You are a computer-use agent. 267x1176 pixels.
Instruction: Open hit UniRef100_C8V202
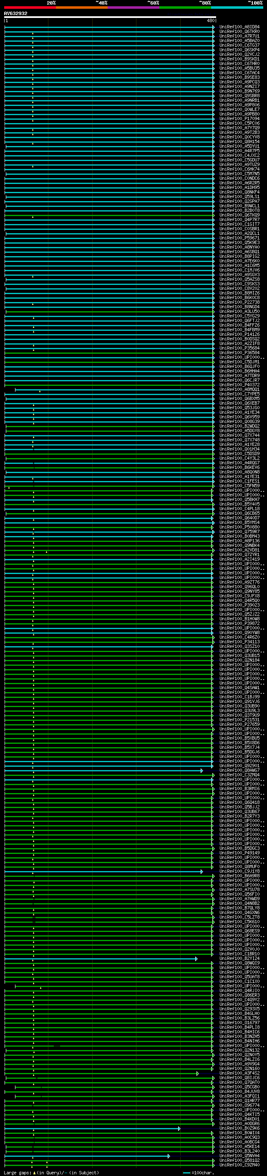(x=239, y=289)
